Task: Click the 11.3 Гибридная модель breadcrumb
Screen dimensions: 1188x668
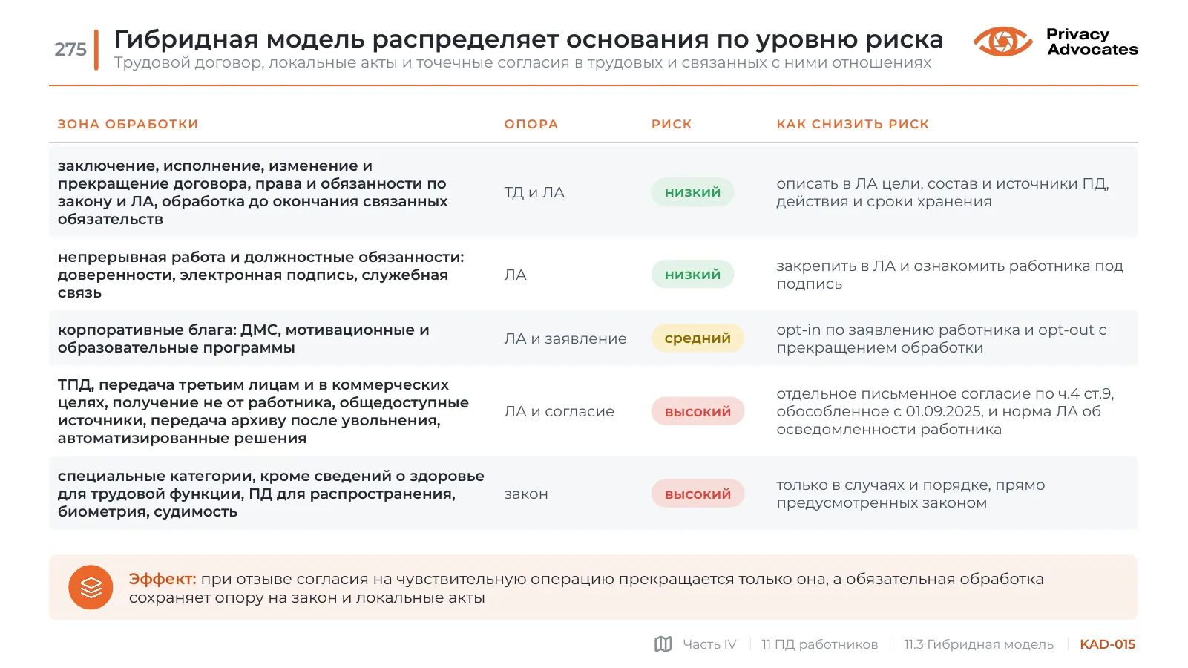Action: pyautogui.click(x=978, y=644)
